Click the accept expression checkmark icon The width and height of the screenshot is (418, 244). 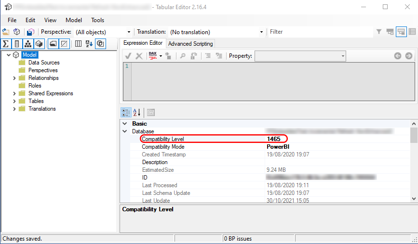tap(128, 56)
